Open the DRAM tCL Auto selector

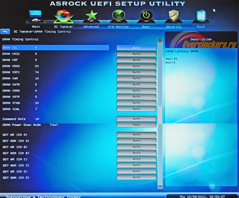136,48
